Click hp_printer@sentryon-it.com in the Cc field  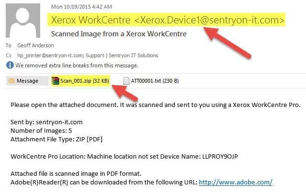point(50,55)
